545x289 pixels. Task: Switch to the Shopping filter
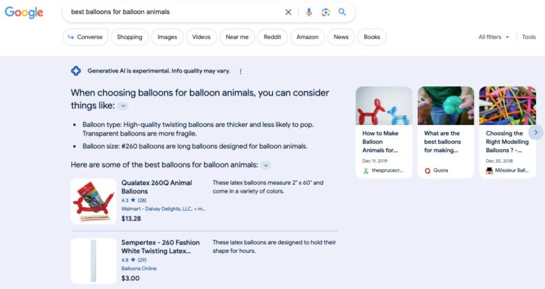coord(130,37)
